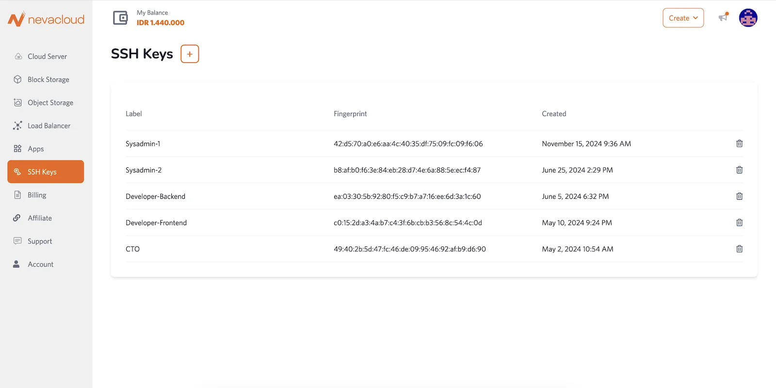Click the add SSH key plus icon

[x=190, y=54]
